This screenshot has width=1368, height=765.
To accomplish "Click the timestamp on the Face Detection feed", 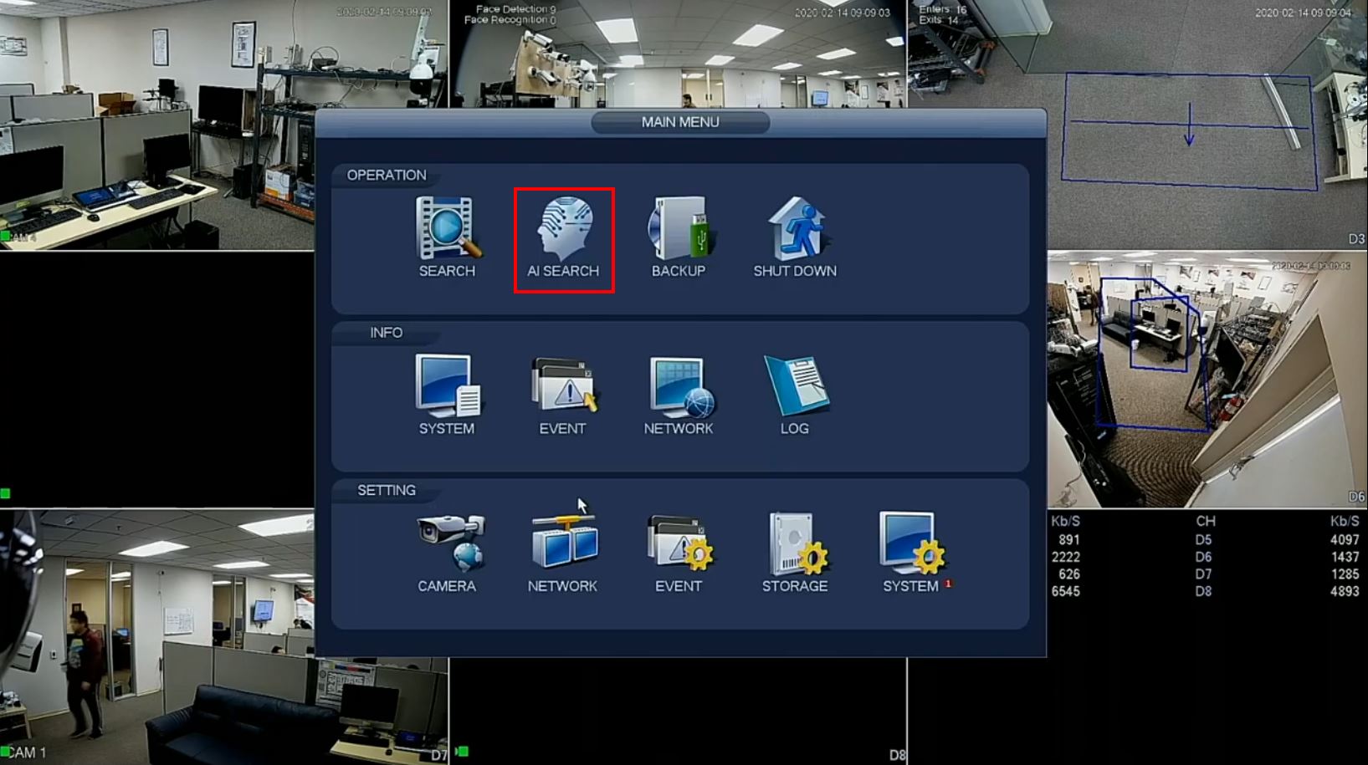I will pyautogui.click(x=842, y=13).
